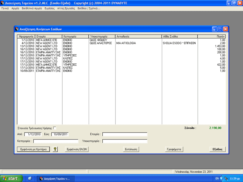Click the Υποκατηγορία input field
The image size is (243, 182).
coord(125,141)
